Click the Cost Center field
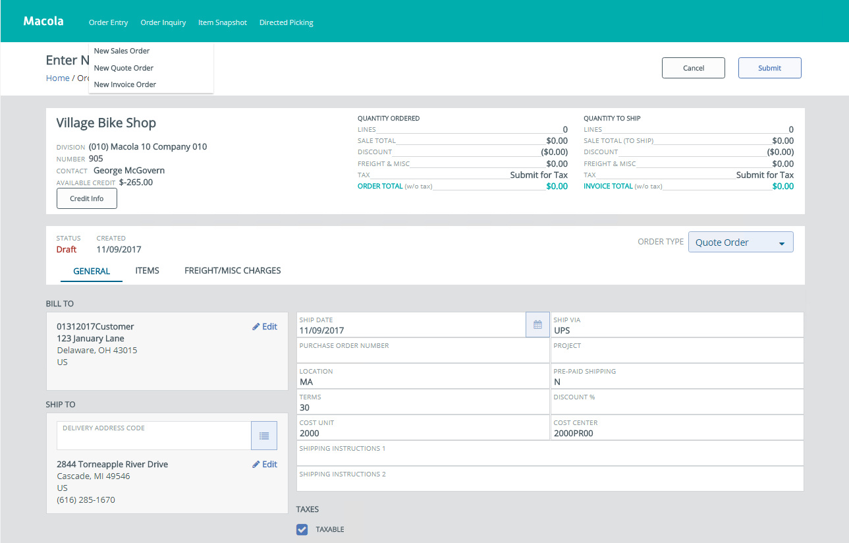This screenshot has width=849, height=543. pos(677,428)
